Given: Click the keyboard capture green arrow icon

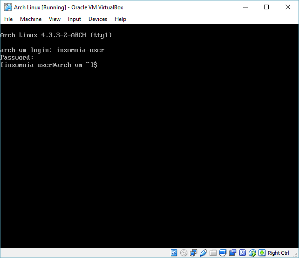Looking at the screenshot, I should click(262, 253).
